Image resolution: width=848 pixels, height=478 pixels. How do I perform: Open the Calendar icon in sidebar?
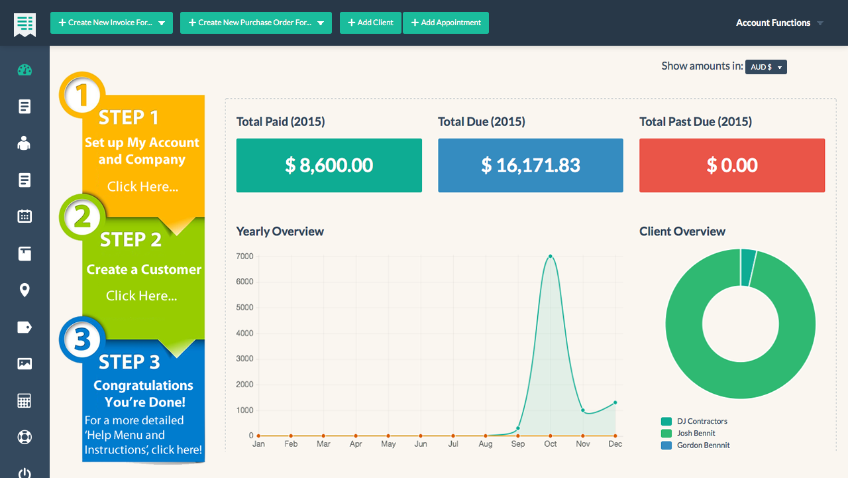24,216
